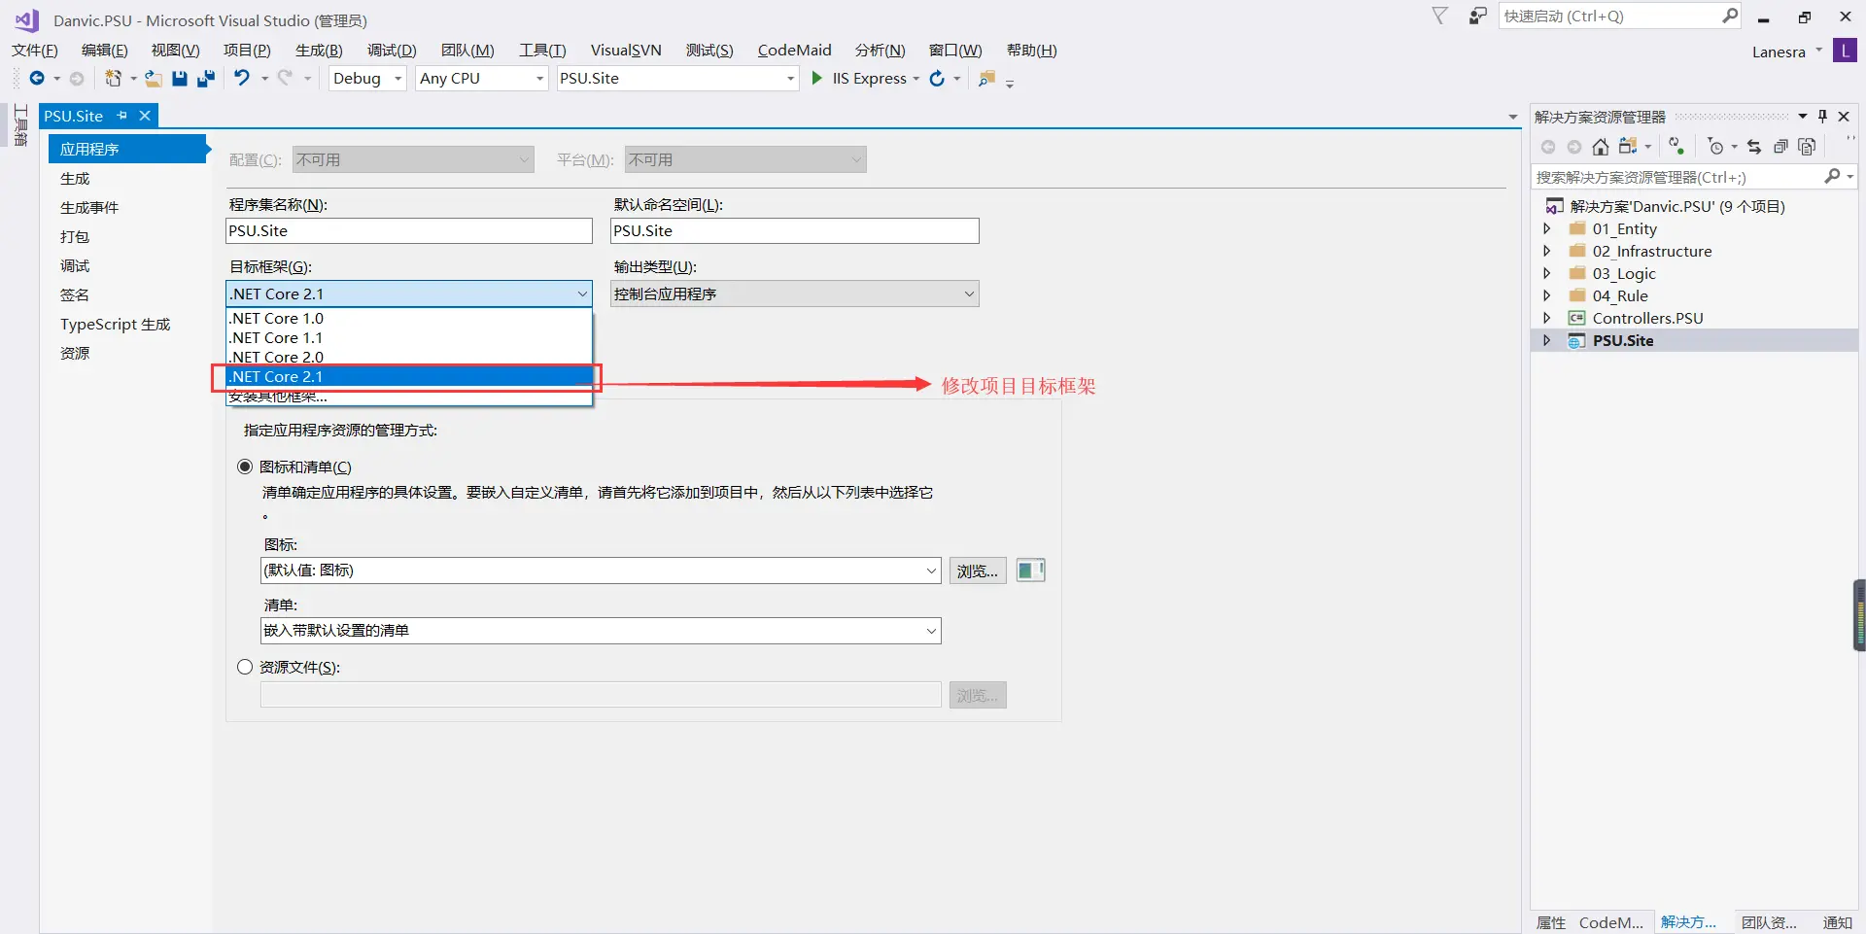The image size is (1866, 934).
Task: Click the find in files toolbar icon
Action: coord(987,79)
